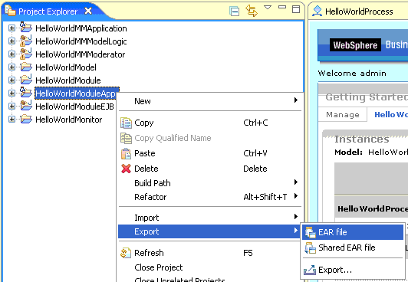Viewport: 408px width, 282px height.
Task: Select EAR file export option
Action: pos(353,232)
